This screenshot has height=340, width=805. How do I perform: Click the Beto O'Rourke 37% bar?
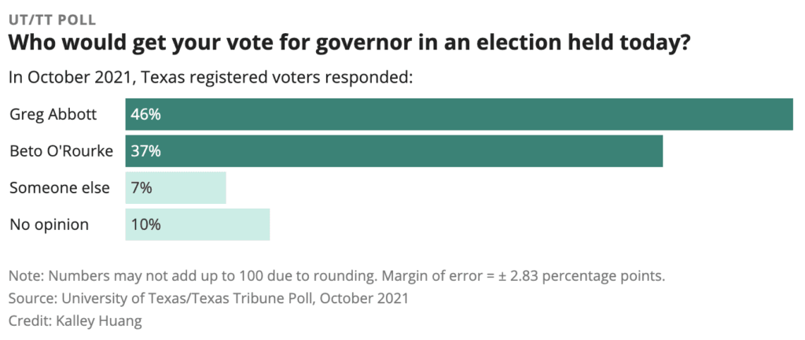(x=394, y=151)
